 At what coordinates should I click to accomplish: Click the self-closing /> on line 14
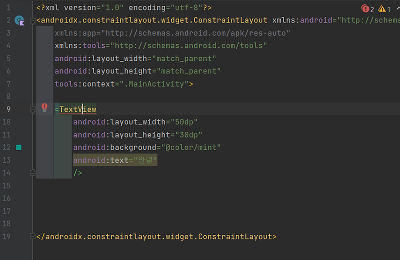pyautogui.click(x=78, y=173)
